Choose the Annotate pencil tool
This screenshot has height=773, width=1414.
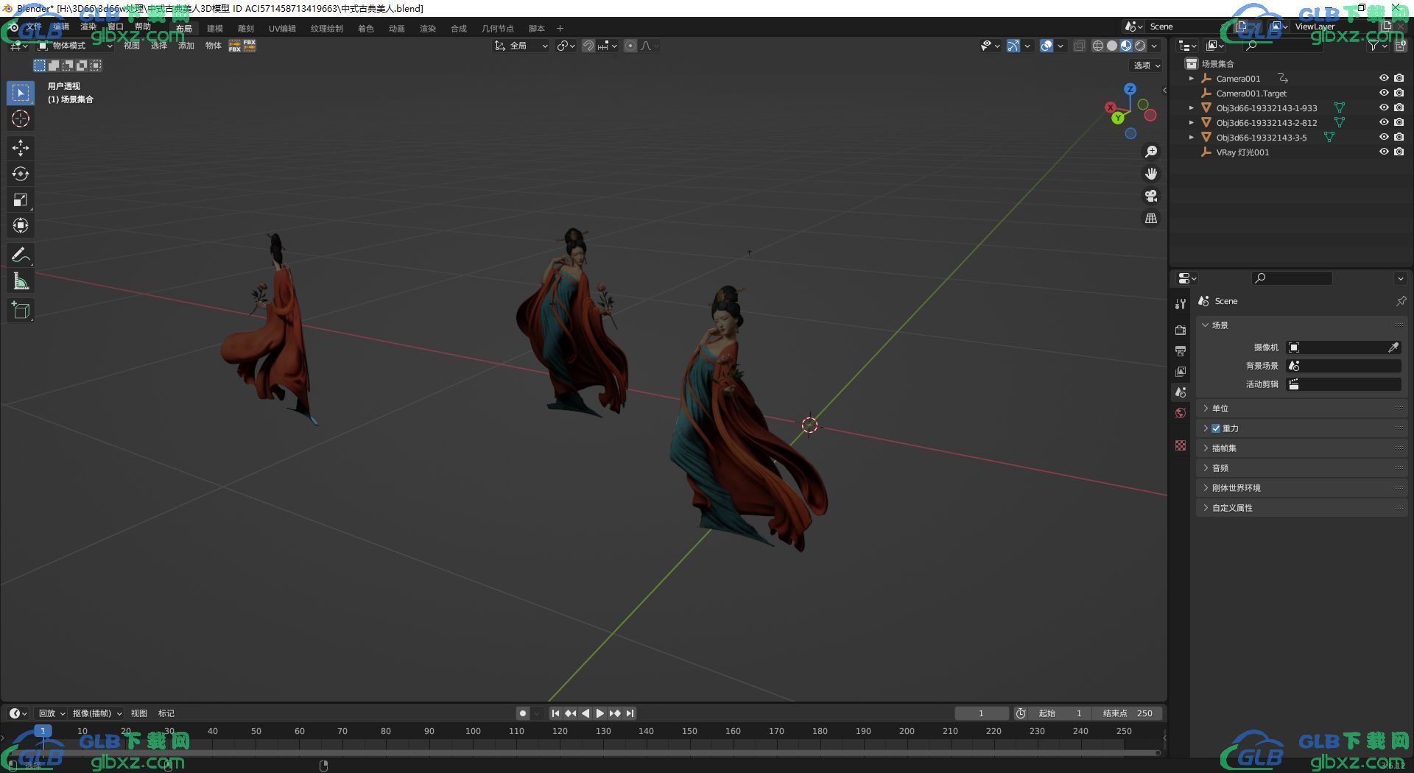pyautogui.click(x=21, y=255)
